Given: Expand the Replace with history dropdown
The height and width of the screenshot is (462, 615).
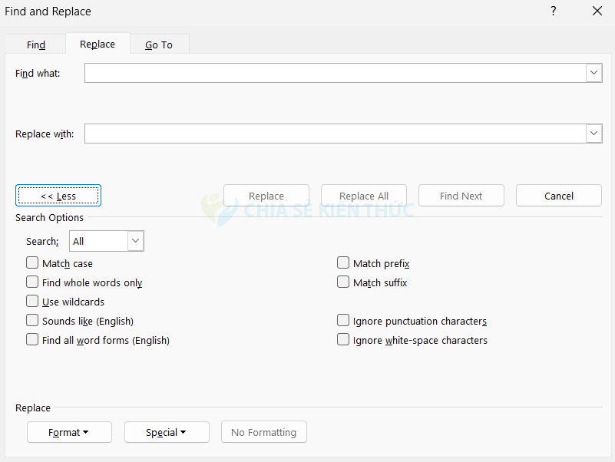Looking at the screenshot, I should pyautogui.click(x=594, y=134).
